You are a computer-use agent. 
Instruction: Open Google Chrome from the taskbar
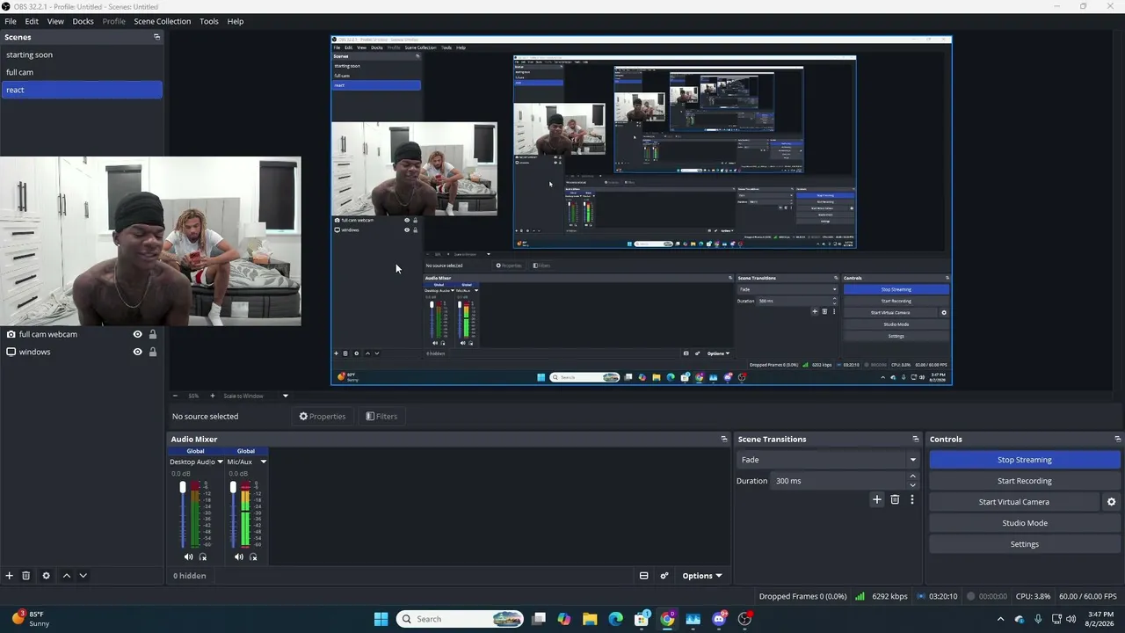[x=668, y=619]
